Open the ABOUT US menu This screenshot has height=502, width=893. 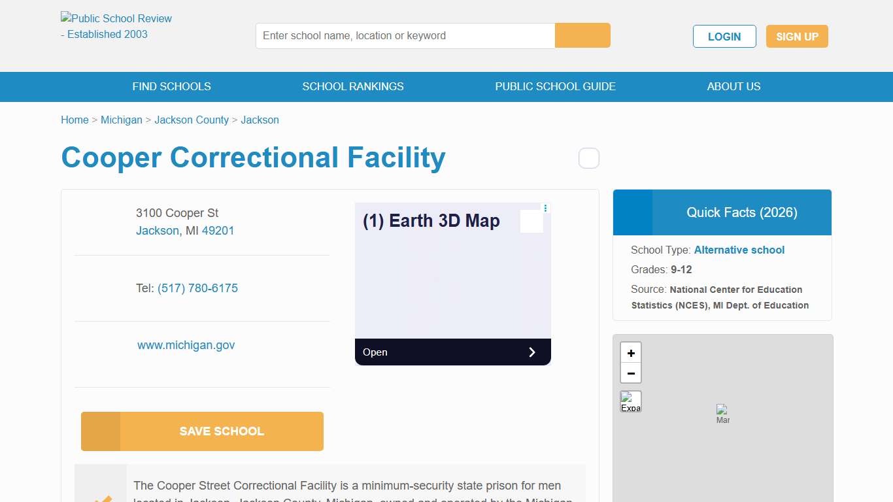733,86
